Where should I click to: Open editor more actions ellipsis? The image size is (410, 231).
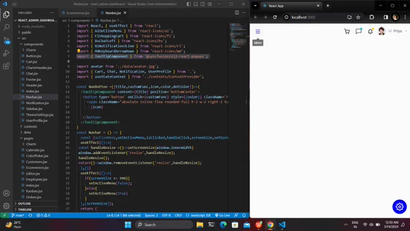click(244, 13)
